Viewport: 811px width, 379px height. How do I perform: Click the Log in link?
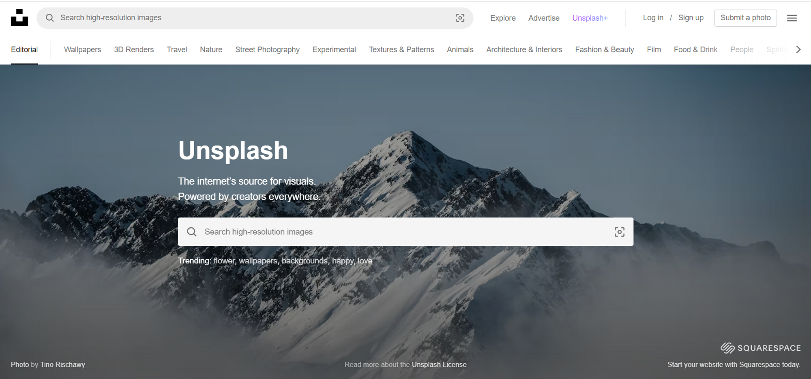pos(653,18)
